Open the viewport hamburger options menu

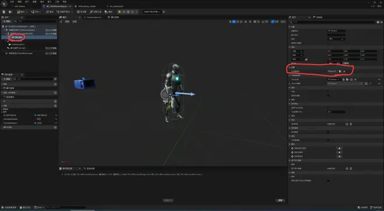[61, 22]
